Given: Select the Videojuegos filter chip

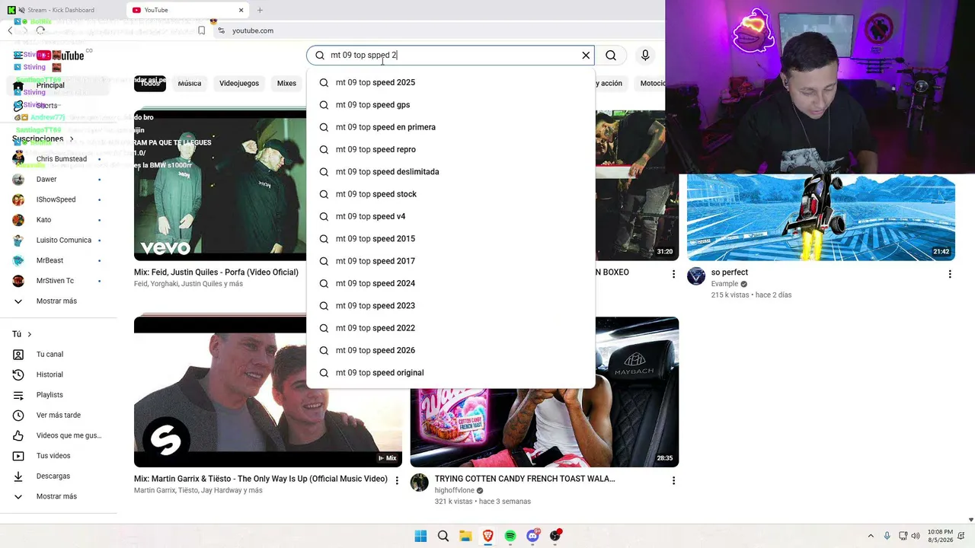Looking at the screenshot, I should [239, 83].
